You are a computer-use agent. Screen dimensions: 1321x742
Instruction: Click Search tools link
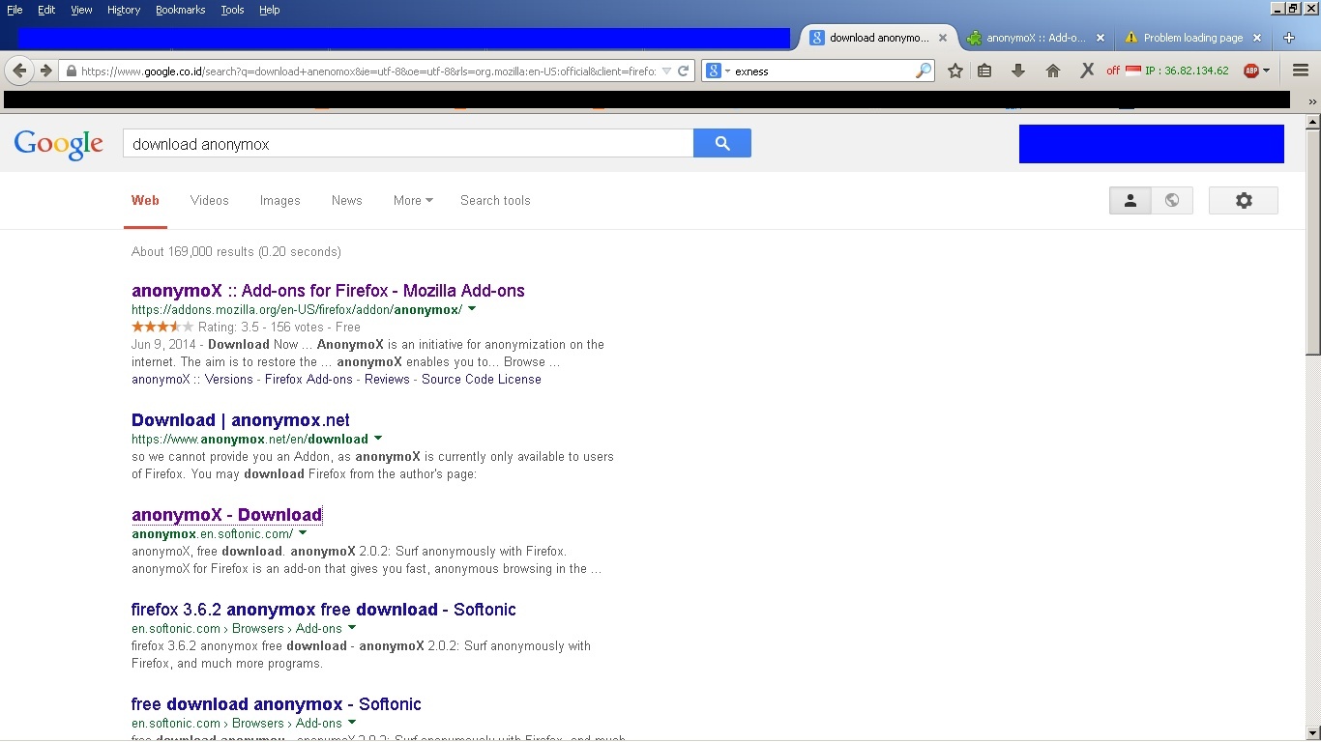click(x=495, y=200)
